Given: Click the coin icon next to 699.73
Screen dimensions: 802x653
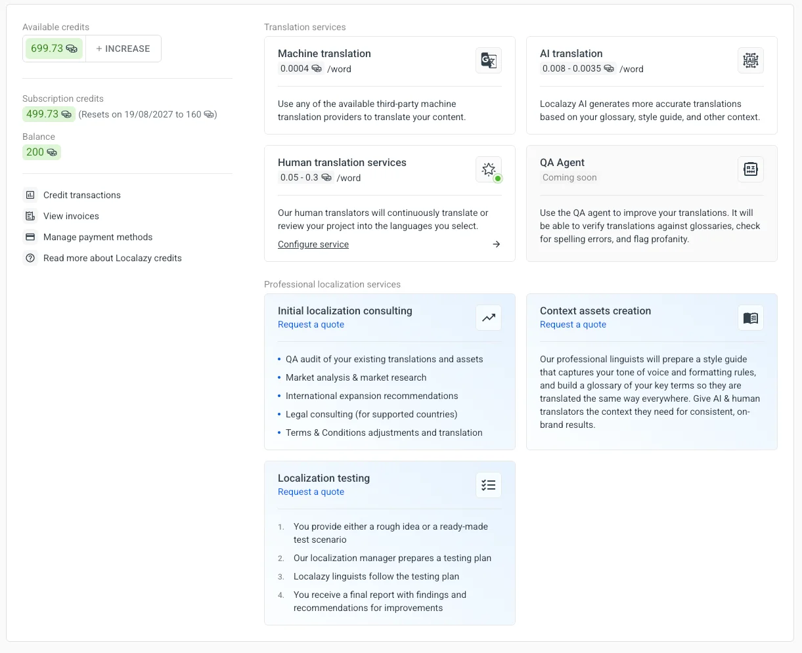Looking at the screenshot, I should pyautogui.click(x=72, y=49).
